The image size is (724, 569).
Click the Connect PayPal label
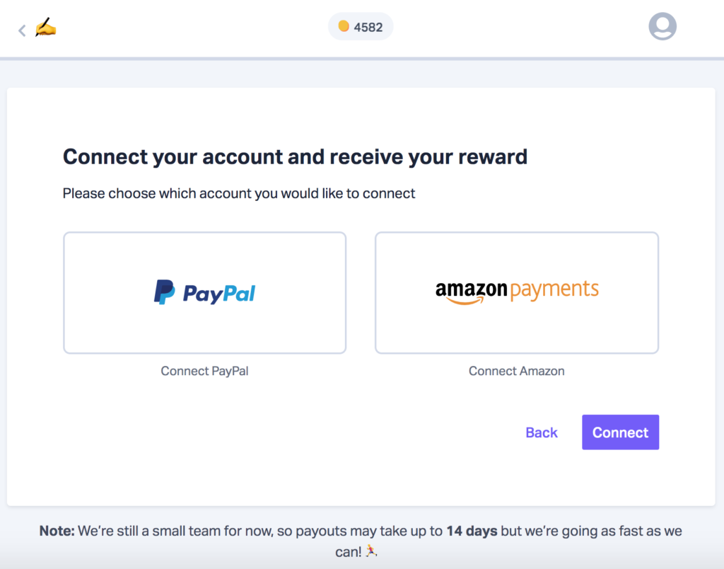click(x=204, y=371)
